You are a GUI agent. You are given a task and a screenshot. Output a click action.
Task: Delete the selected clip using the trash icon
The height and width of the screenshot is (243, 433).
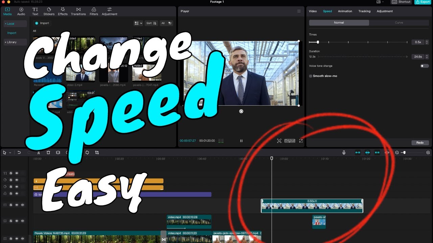click(48, 153)
